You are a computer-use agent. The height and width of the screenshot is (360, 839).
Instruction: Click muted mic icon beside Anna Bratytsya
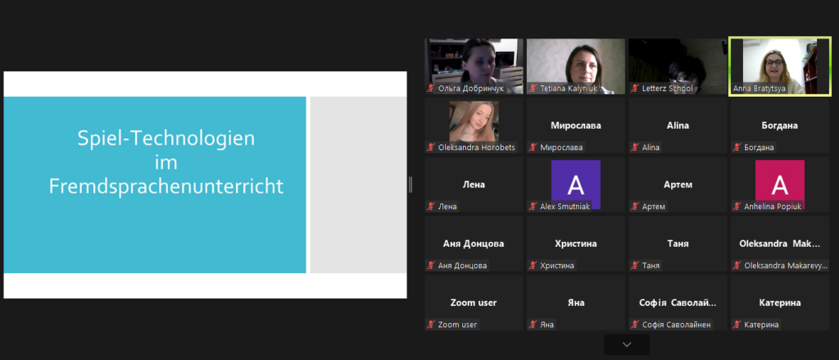(x=737, y=88)
